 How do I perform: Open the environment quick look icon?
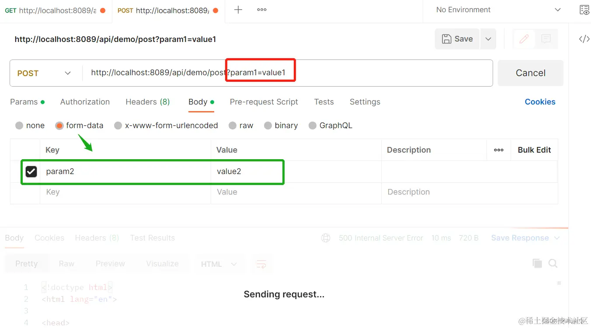click(x=584, y=10)
